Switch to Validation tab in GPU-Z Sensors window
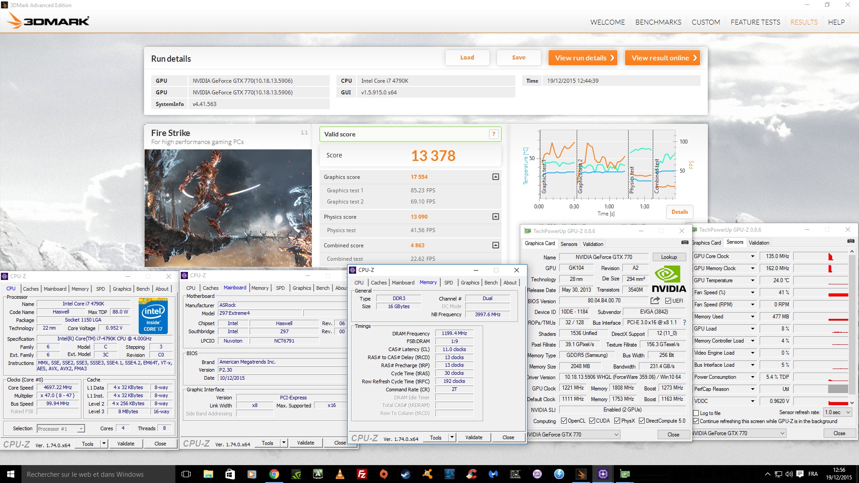Viewport: 859px width, 483px height. (759, 243)
